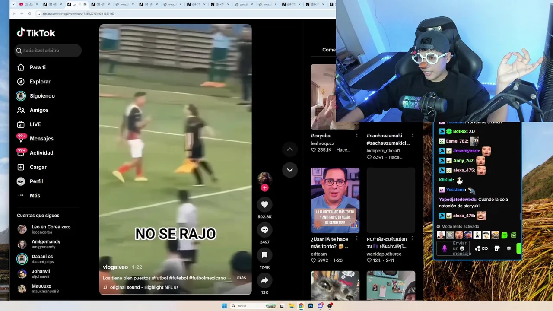Click the browser forward arrow

(21, 14)
